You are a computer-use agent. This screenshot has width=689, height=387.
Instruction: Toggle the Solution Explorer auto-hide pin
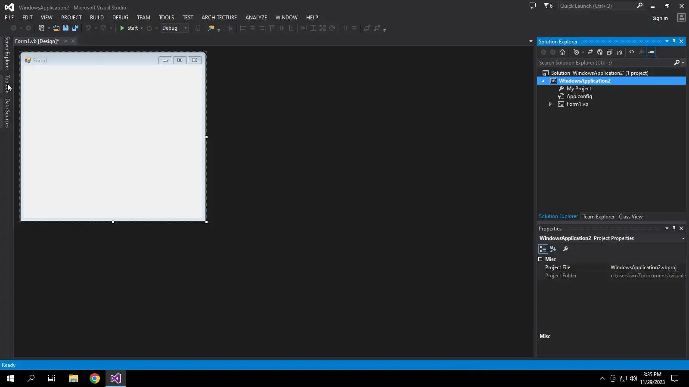click(x=674, y=42)
